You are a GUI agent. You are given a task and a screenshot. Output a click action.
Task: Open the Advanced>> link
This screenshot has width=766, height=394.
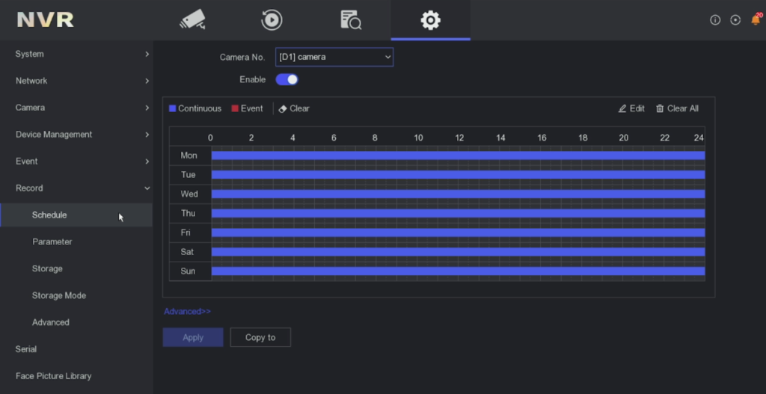[187, 312]
